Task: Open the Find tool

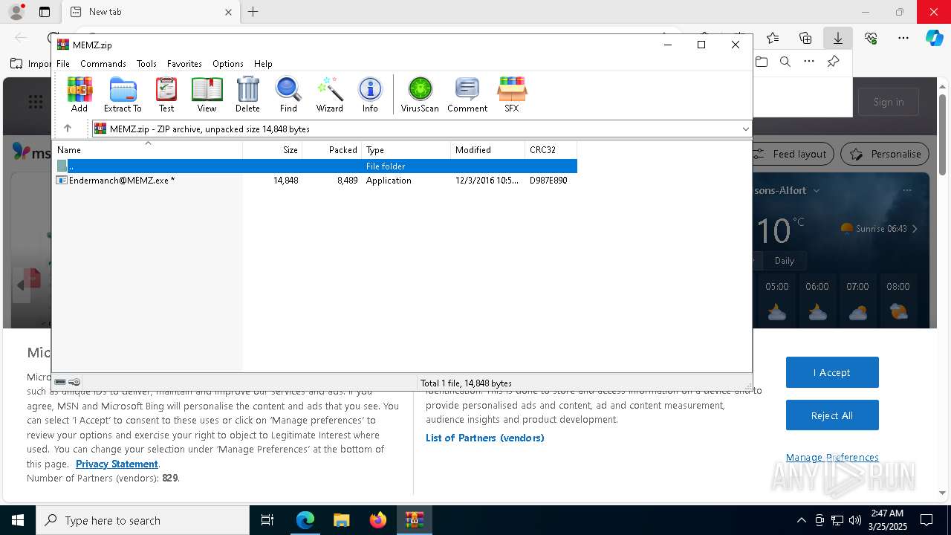Action: (x=288, y=94)
